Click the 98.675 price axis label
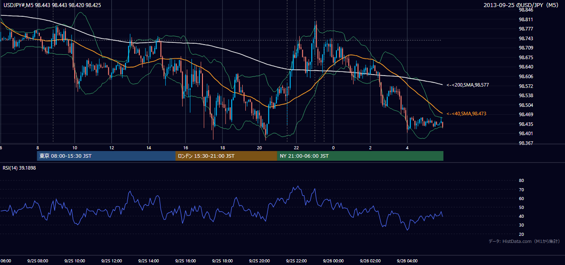The width and height of the screenshot is (565, 265). coord(526,57)
